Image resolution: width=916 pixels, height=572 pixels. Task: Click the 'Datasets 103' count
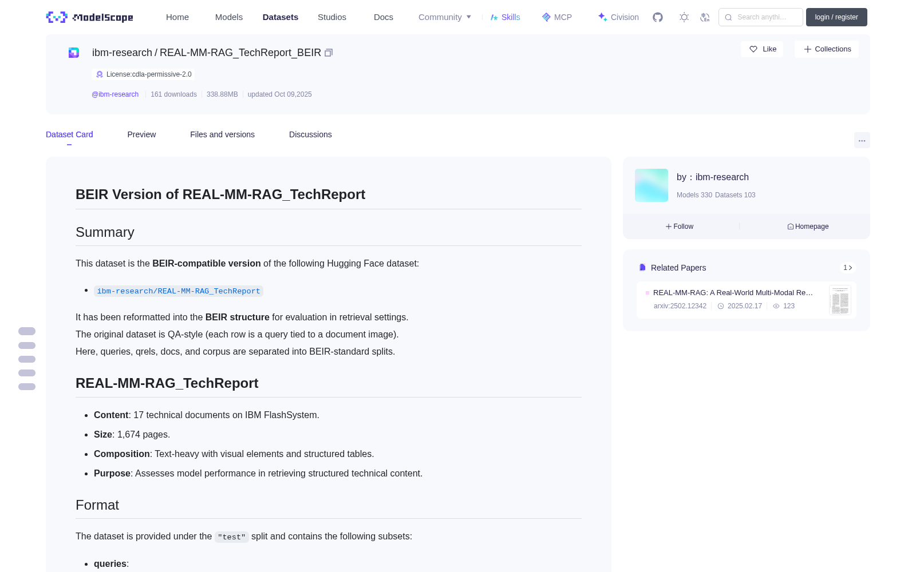click(x=735, y=195)
